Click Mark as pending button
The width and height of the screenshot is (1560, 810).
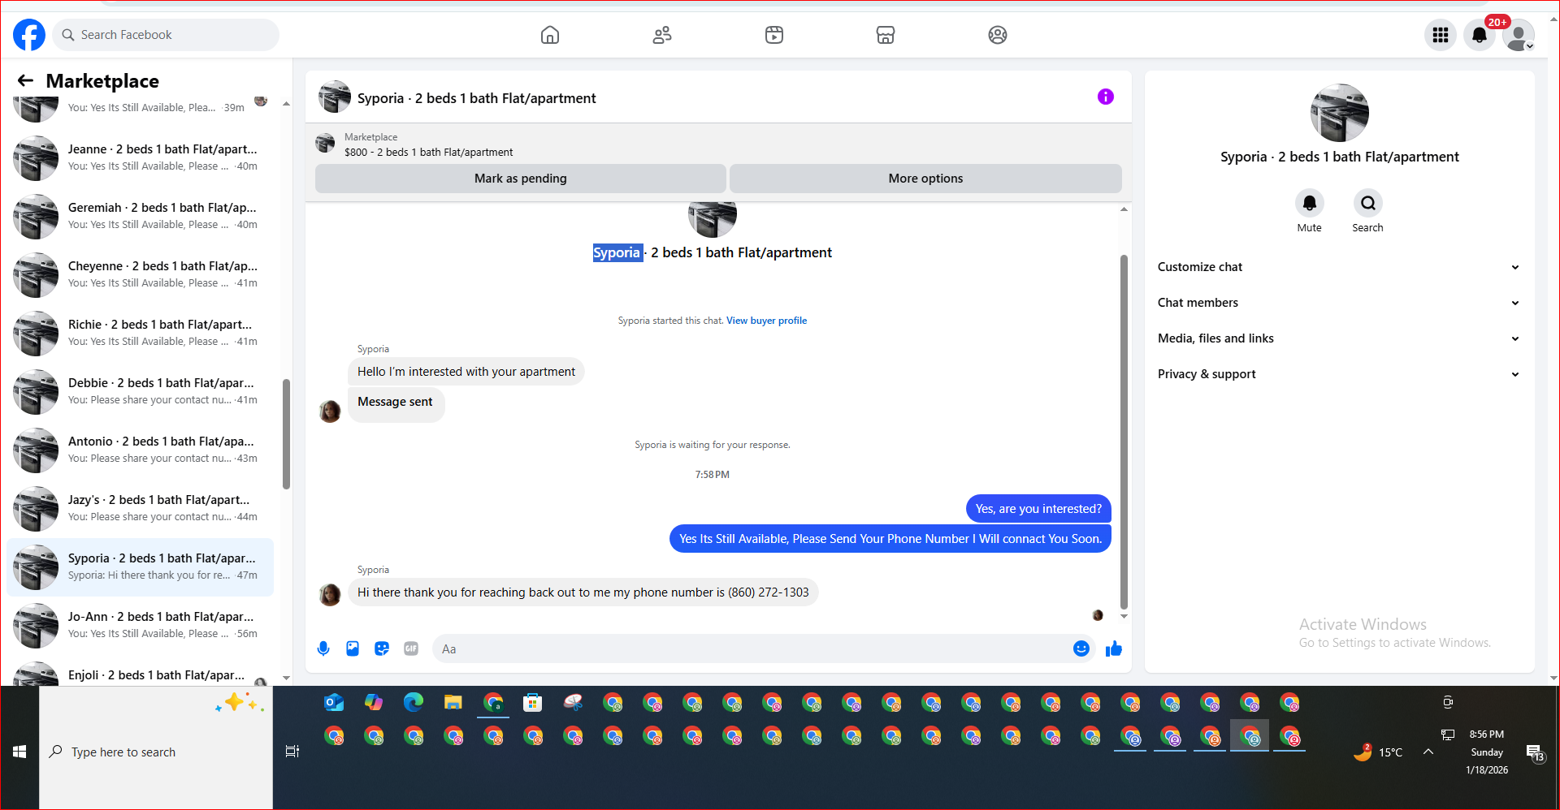pos(520,179)
